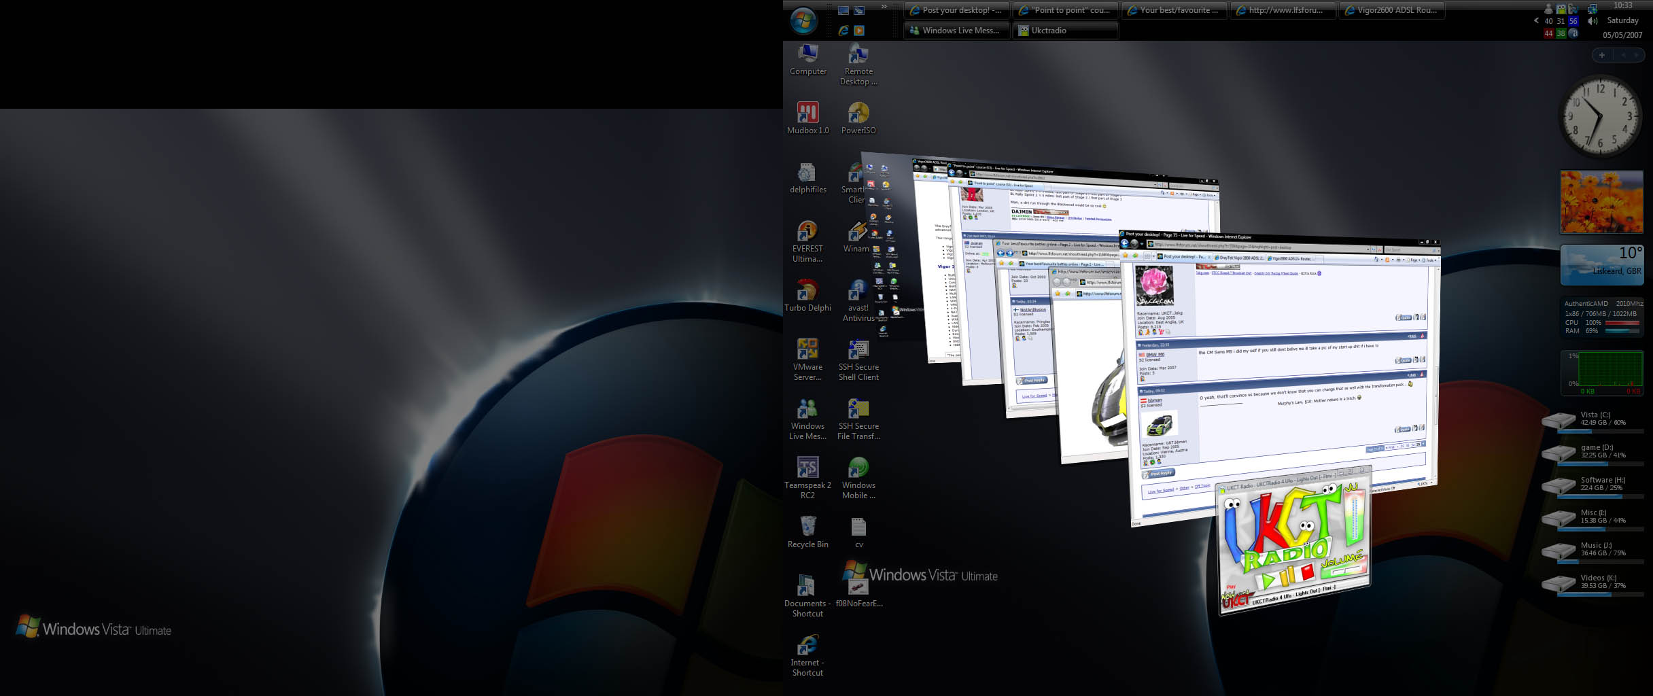Image resolution: width=1653 pixels, height=696 pixels.
Task: Show hidden system tray icons
Action: 1536,20
